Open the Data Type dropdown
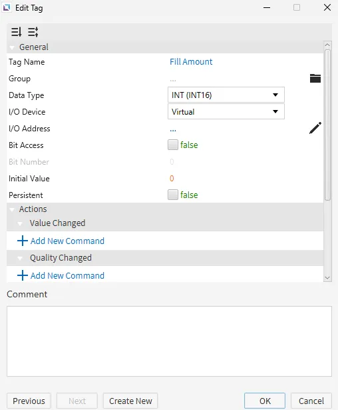The width and height of the screenshot is (338, 410). [x=226, y=95]
